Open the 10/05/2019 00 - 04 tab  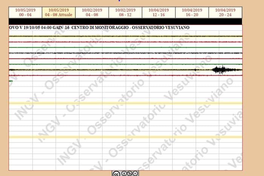tap(25, 12)
